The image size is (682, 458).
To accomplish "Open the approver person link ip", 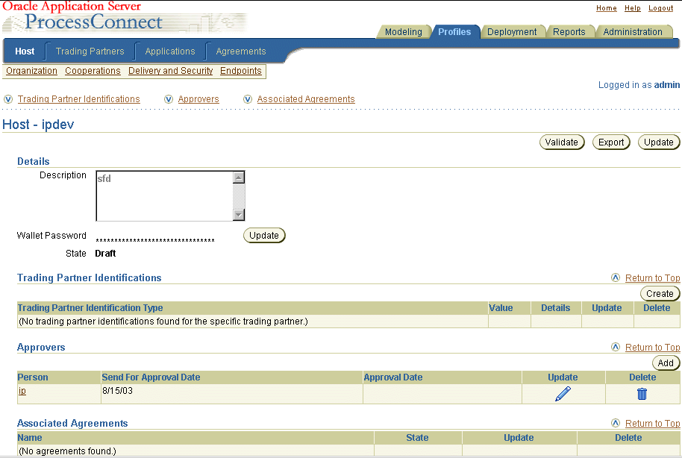I will tap(22, 391).
